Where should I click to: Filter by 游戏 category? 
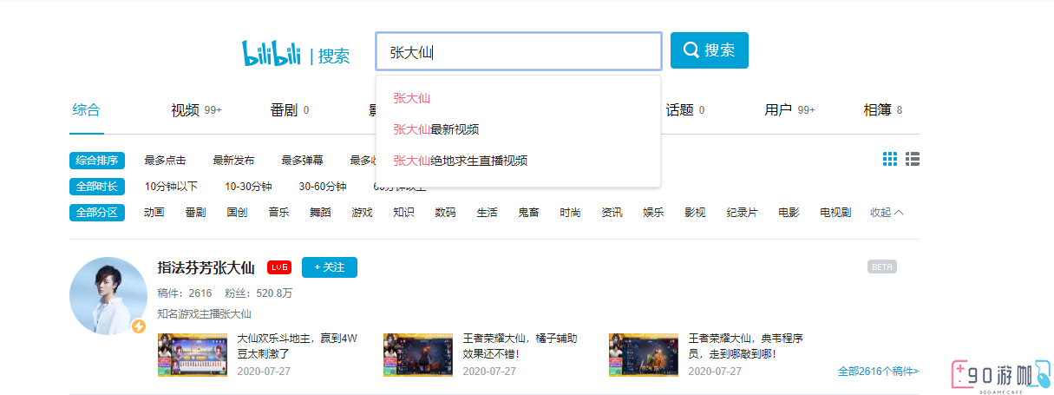click(362, 213)
